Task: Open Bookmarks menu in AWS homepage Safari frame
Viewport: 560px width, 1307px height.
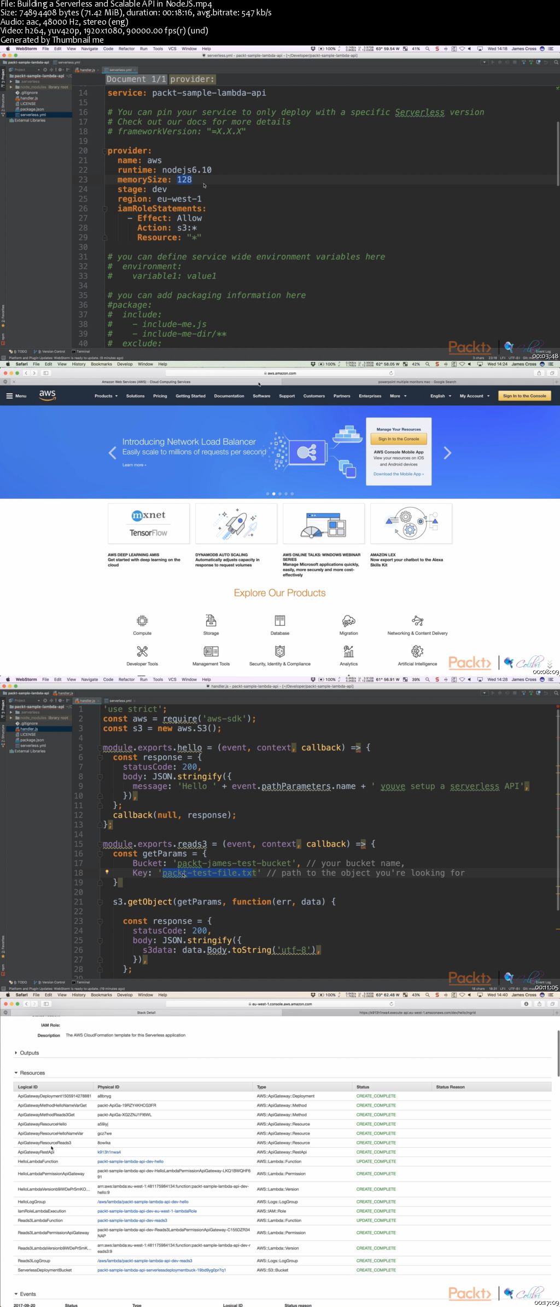Action: click(x=101, y=364)
